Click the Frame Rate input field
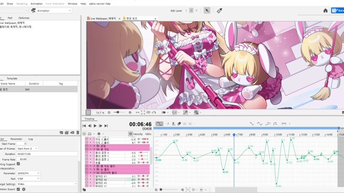The height and width of the screenshot is (193, 344). tap(21, 159)
